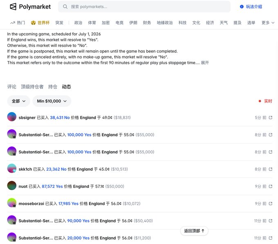Viewport: 278px width, 244px height.
Task: Open the sbsigner username link
Action: tap(27, 118)
